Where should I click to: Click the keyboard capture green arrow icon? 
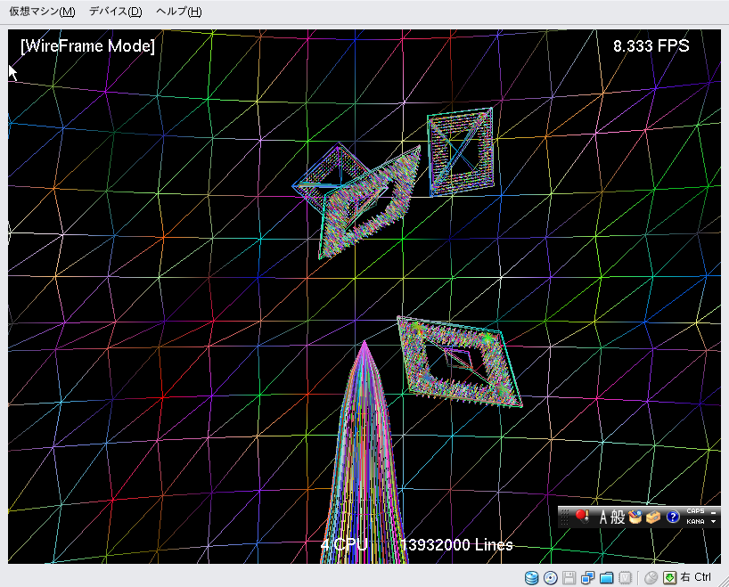click(669, 577)
